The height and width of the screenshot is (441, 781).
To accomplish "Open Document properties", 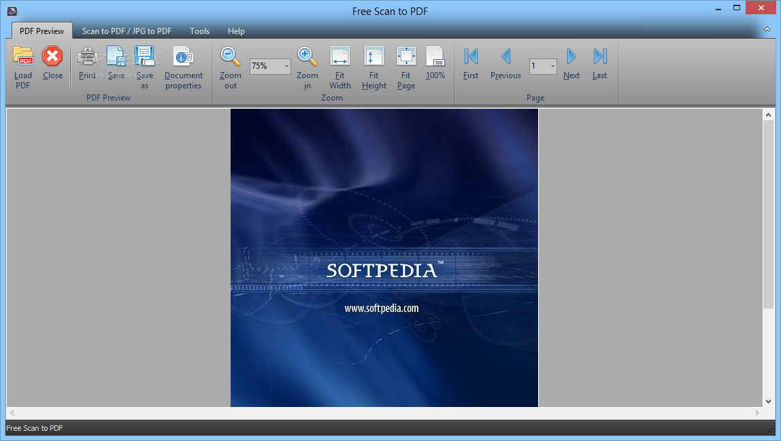I will click(183, 68).
